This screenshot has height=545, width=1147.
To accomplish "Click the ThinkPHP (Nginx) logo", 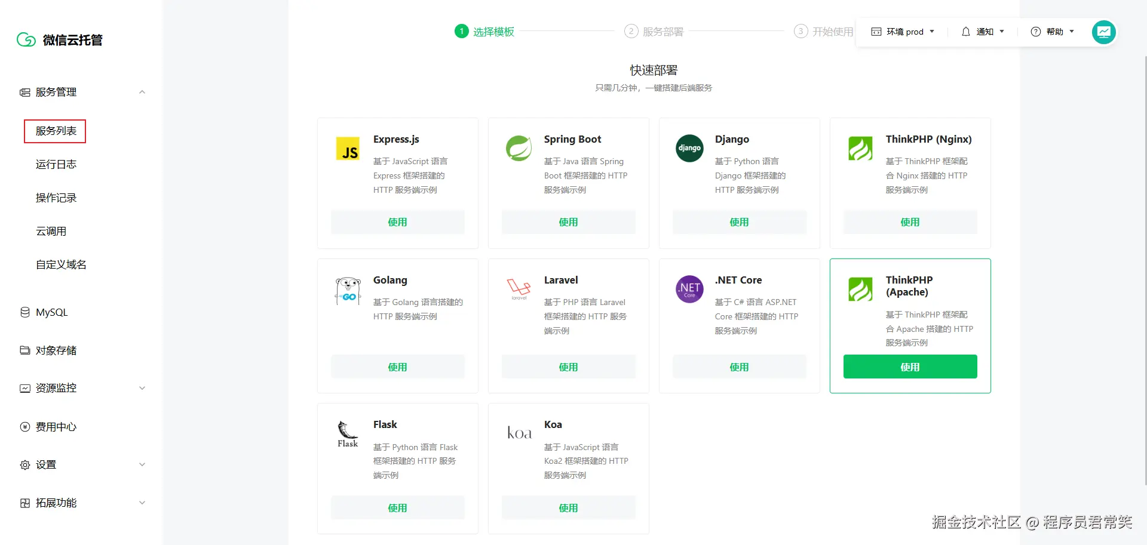I will tap(860, 149).
